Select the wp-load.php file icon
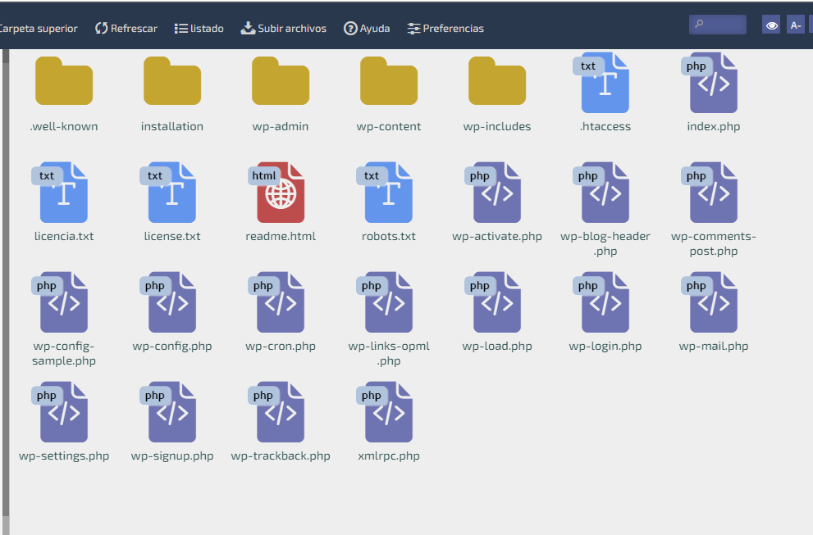This screenshot has width=813, height=535. pyautogui.click(x=493, y=302)
